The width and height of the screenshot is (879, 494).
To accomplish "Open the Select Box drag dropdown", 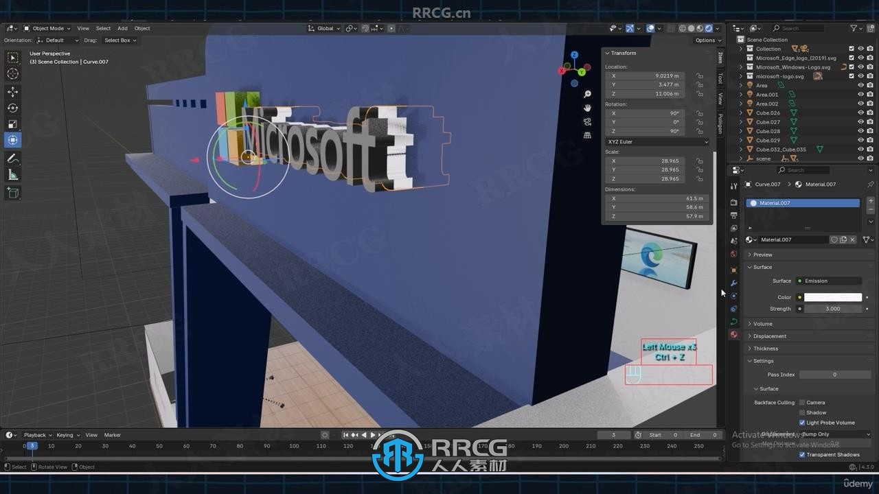I will [120, 40].
